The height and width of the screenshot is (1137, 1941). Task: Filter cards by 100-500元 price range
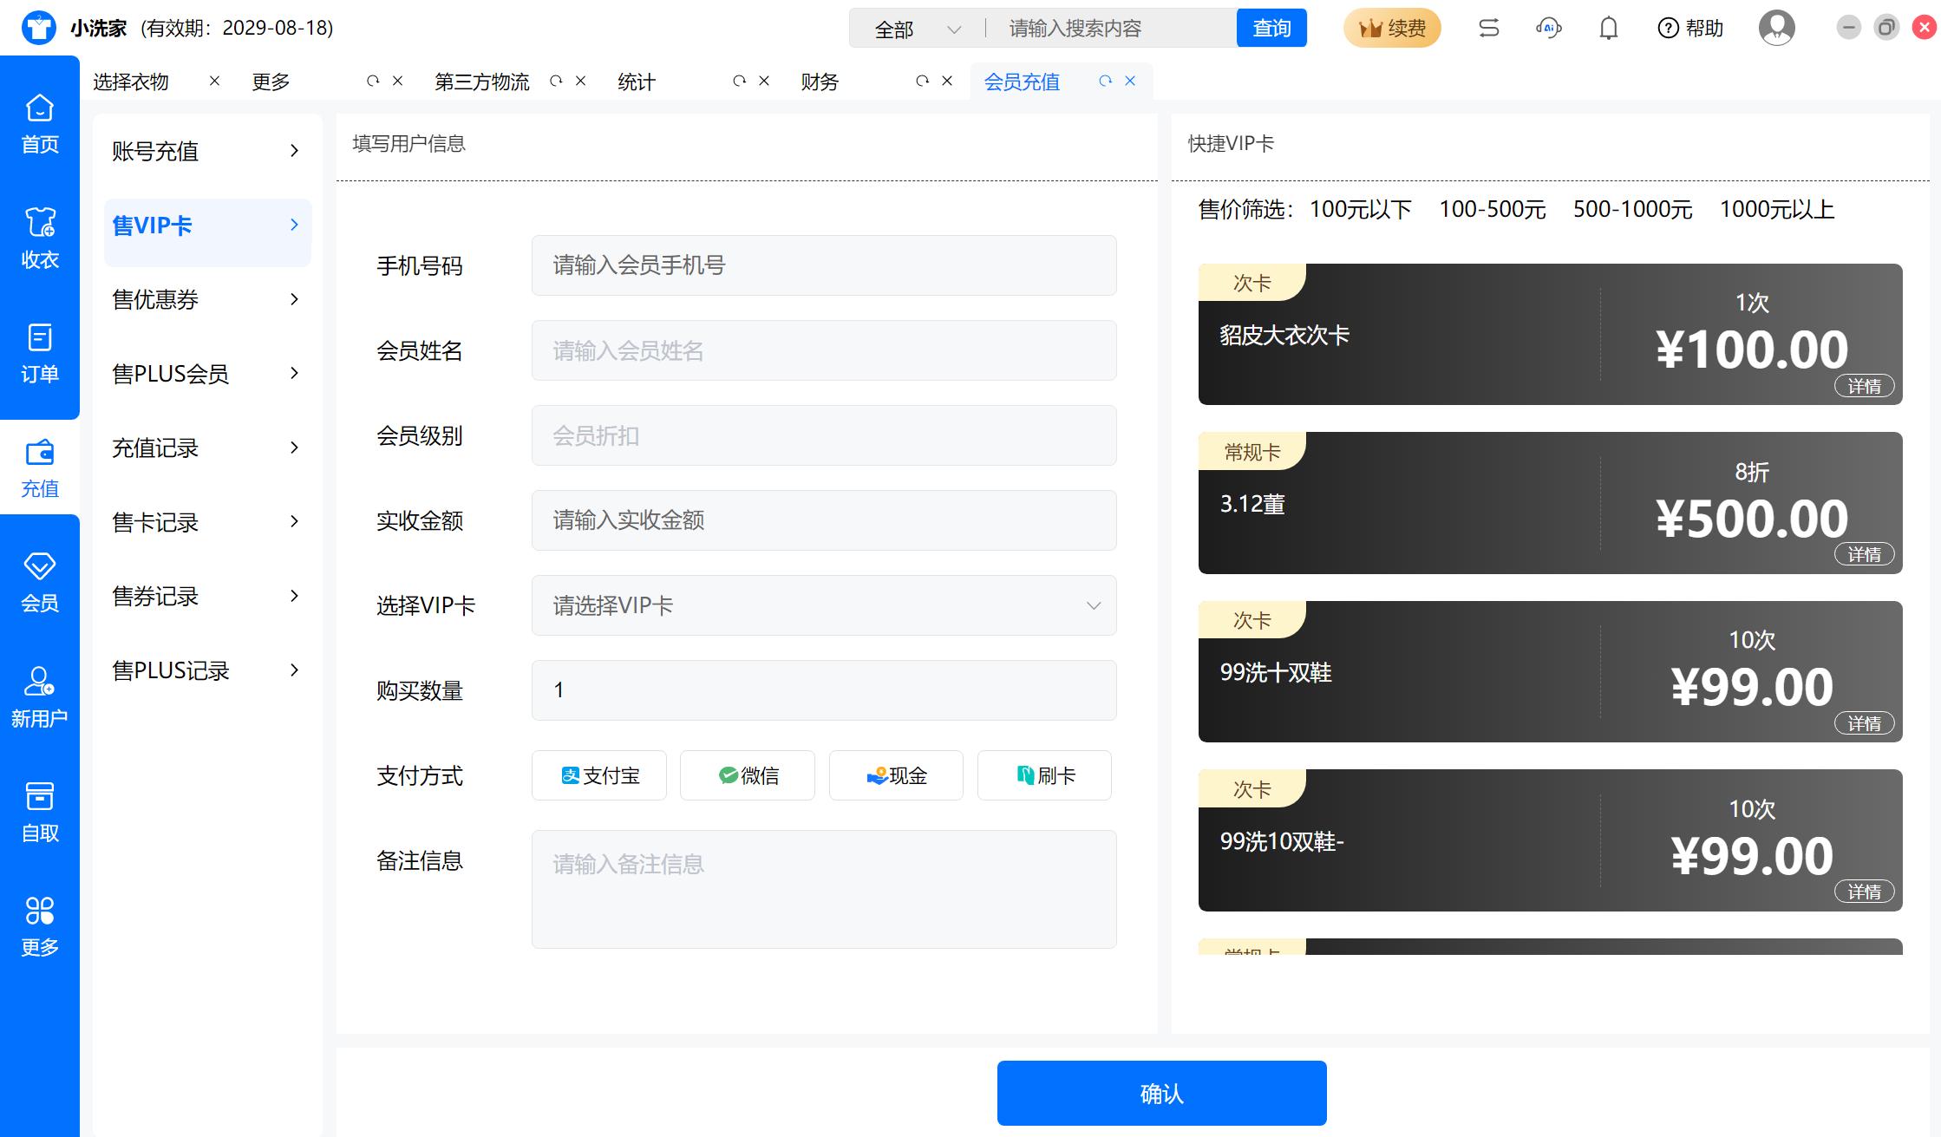point(1492,209)
